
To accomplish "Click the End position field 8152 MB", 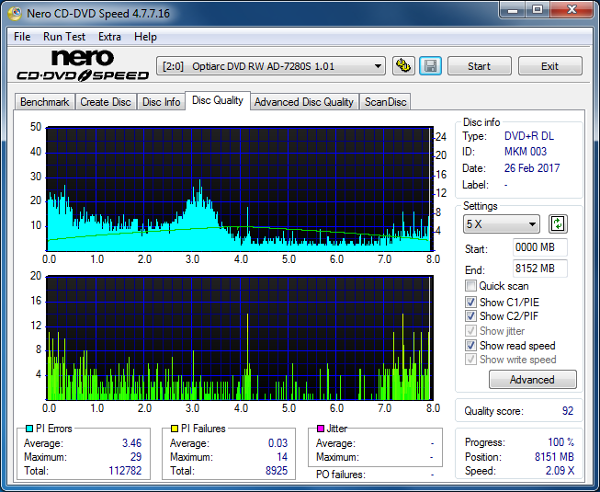I will pos(539,269).
